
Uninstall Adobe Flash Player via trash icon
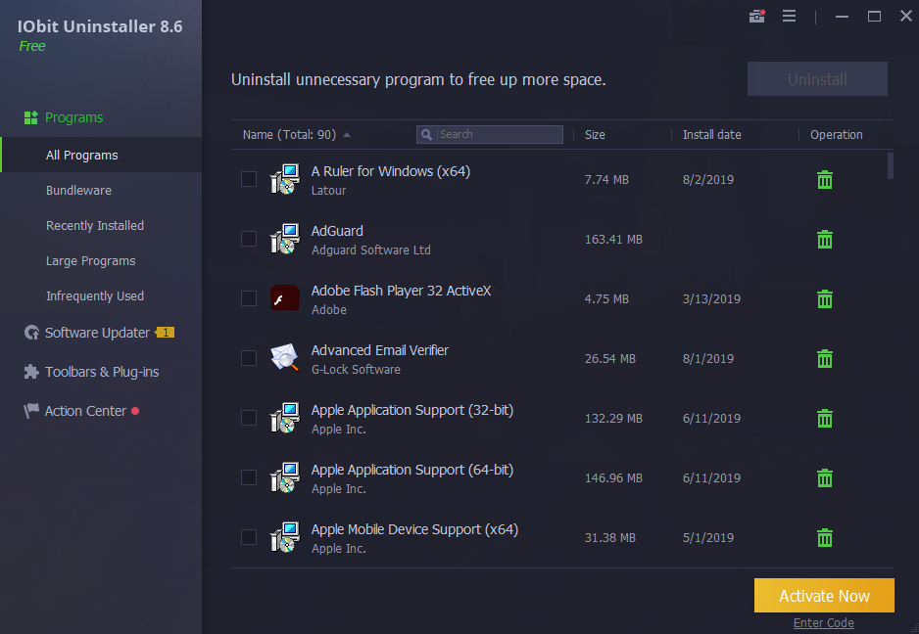coord(824,298)
